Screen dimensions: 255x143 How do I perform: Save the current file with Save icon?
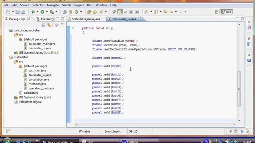point(18,12)
